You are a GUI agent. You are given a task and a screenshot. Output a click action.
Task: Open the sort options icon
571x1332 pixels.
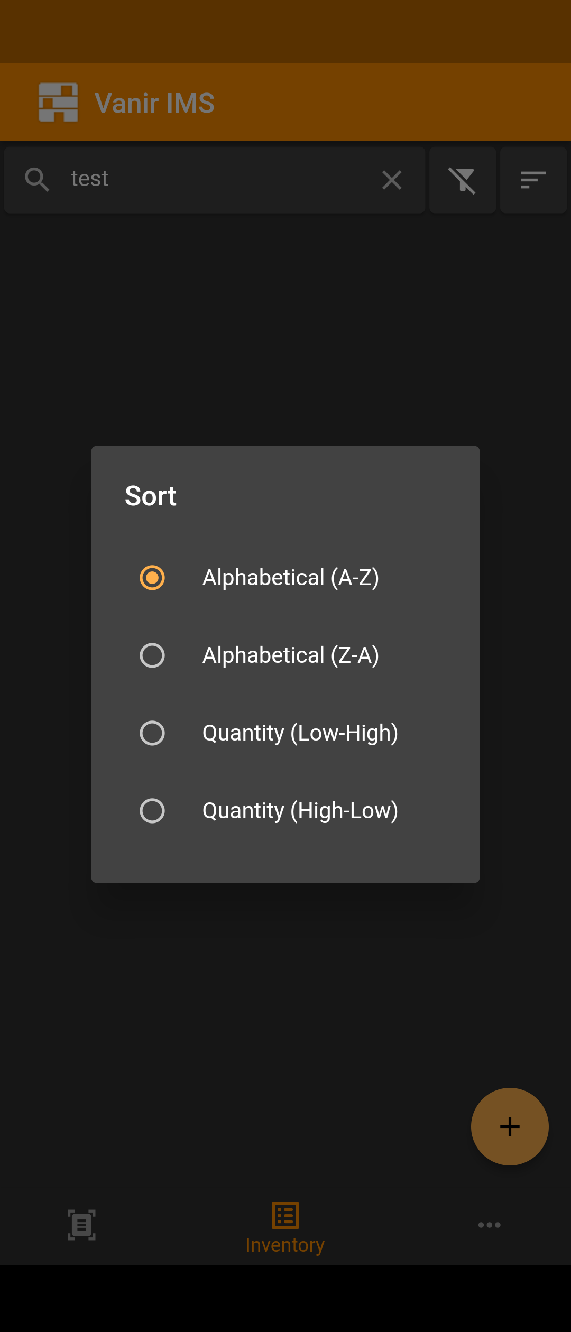tap(533, 180)
